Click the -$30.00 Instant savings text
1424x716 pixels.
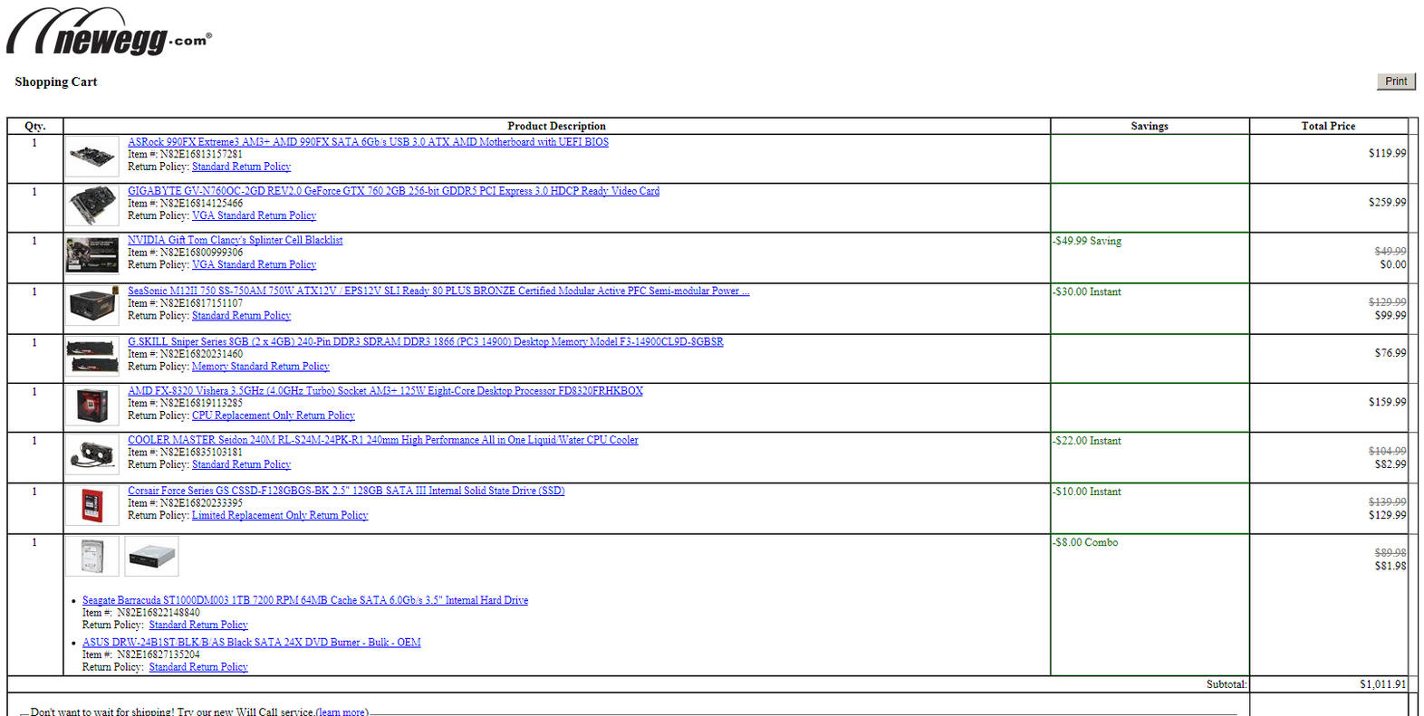tap(1087, 291)
